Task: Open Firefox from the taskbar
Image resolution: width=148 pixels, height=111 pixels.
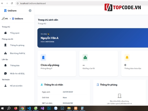Action: point(16,108)
